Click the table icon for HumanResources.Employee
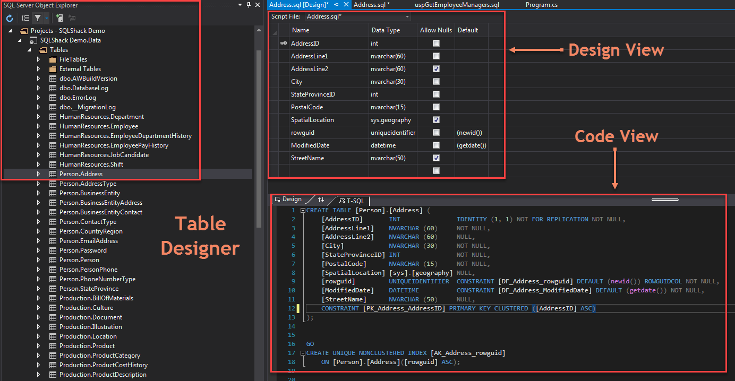 53,126
